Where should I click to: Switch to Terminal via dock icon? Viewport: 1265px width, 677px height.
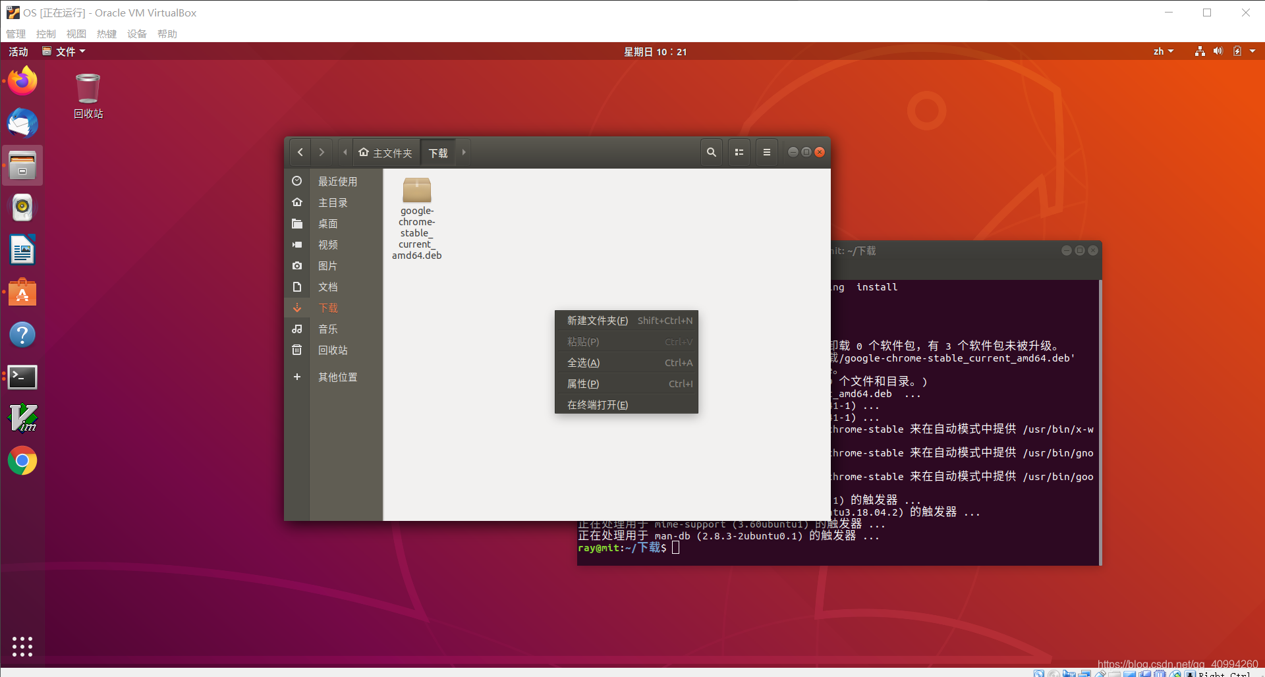pyautogui.click(x=22, y=377)
